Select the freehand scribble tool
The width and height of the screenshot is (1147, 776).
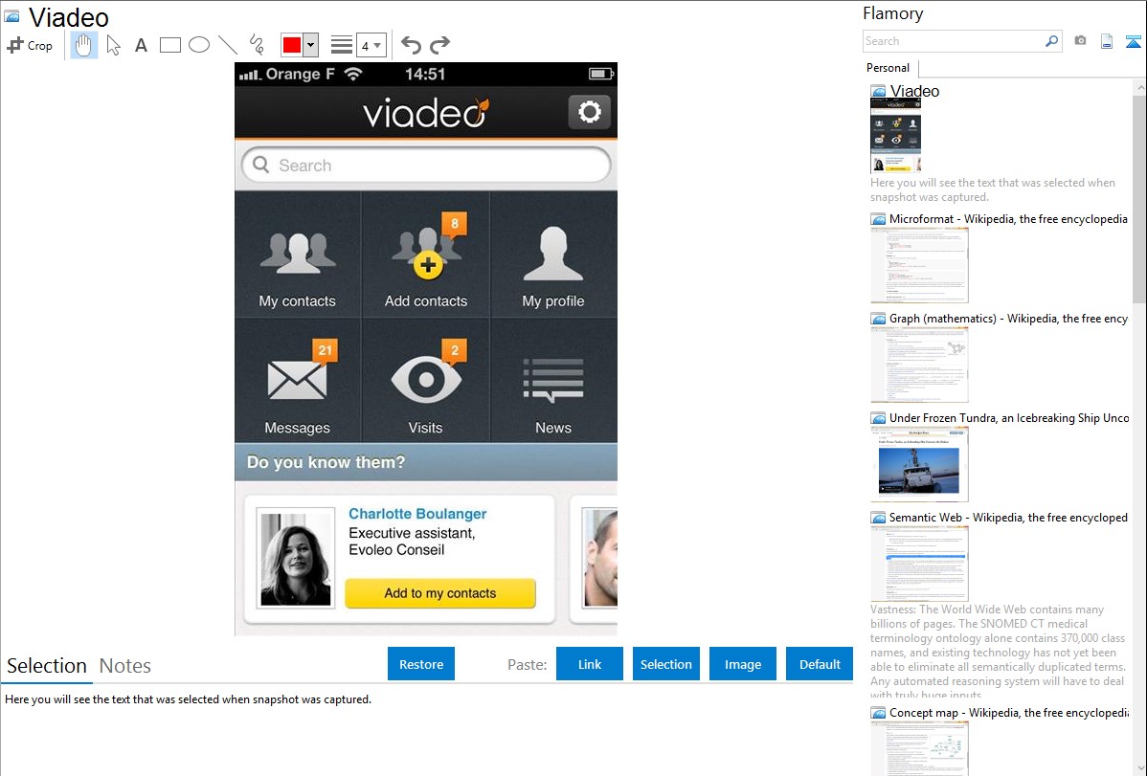[x=257, y=45]
